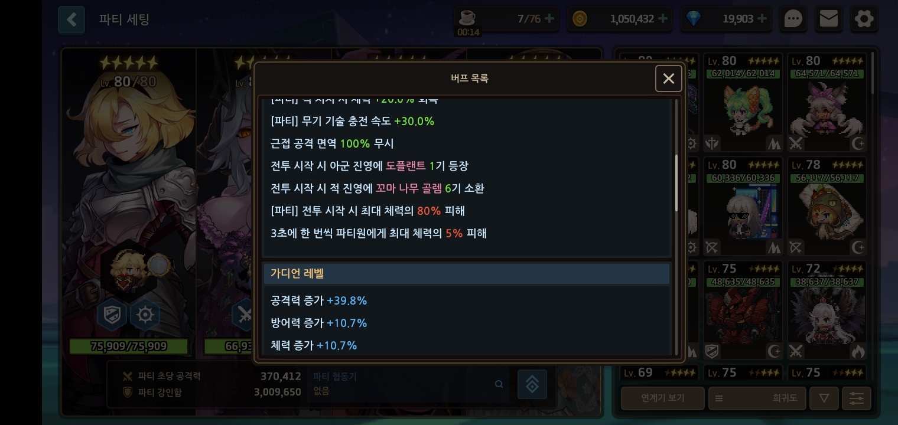Click the buff list scrollbar

tap(676, 183)
